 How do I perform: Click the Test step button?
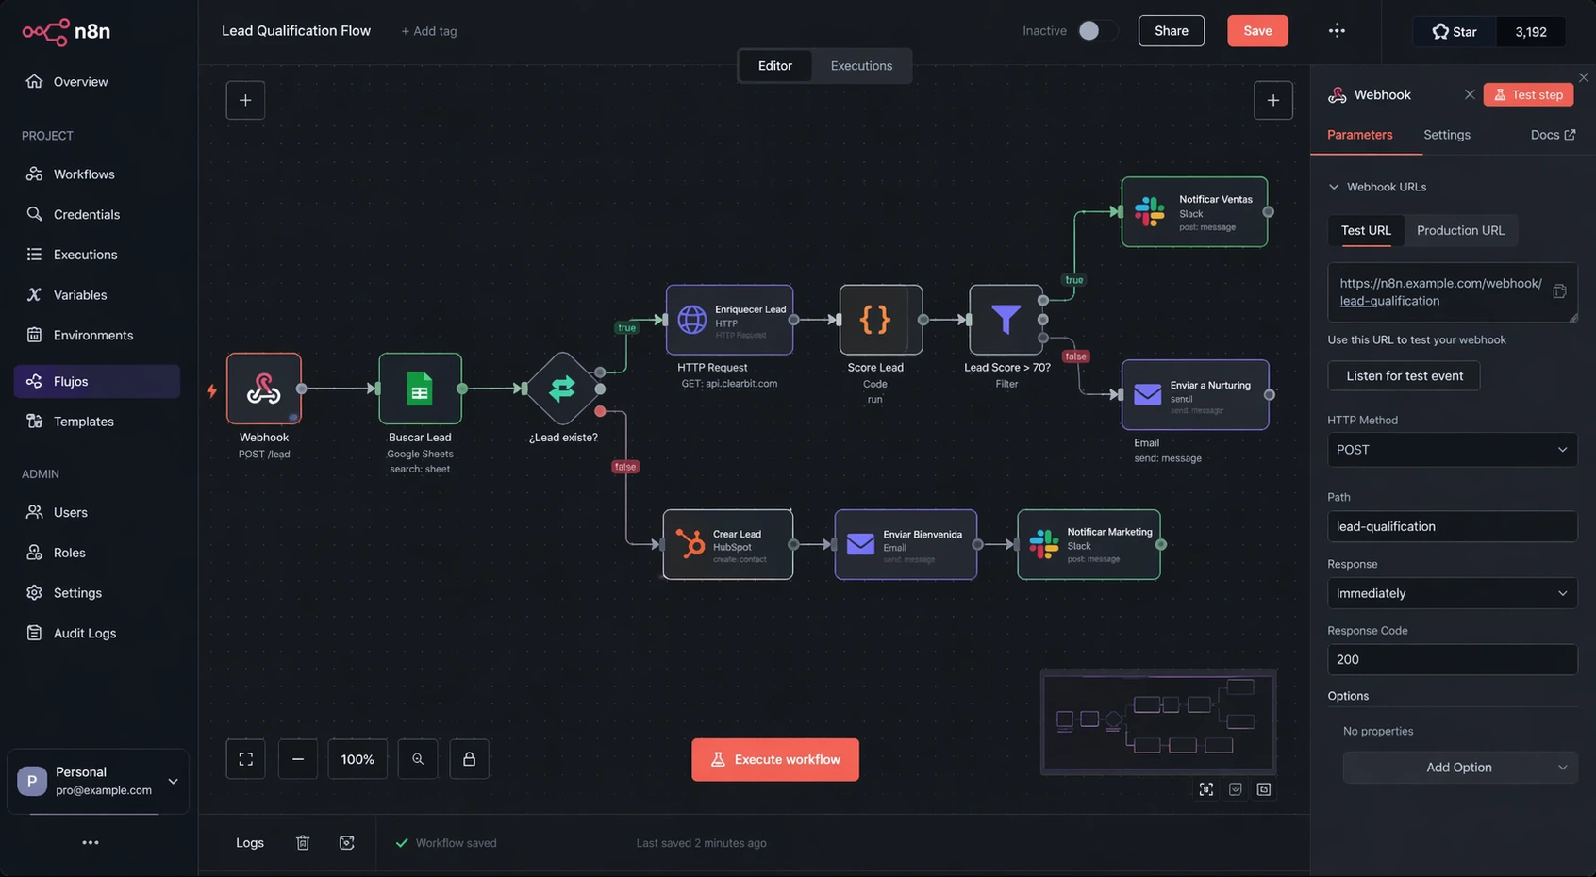pos(1529,94)
